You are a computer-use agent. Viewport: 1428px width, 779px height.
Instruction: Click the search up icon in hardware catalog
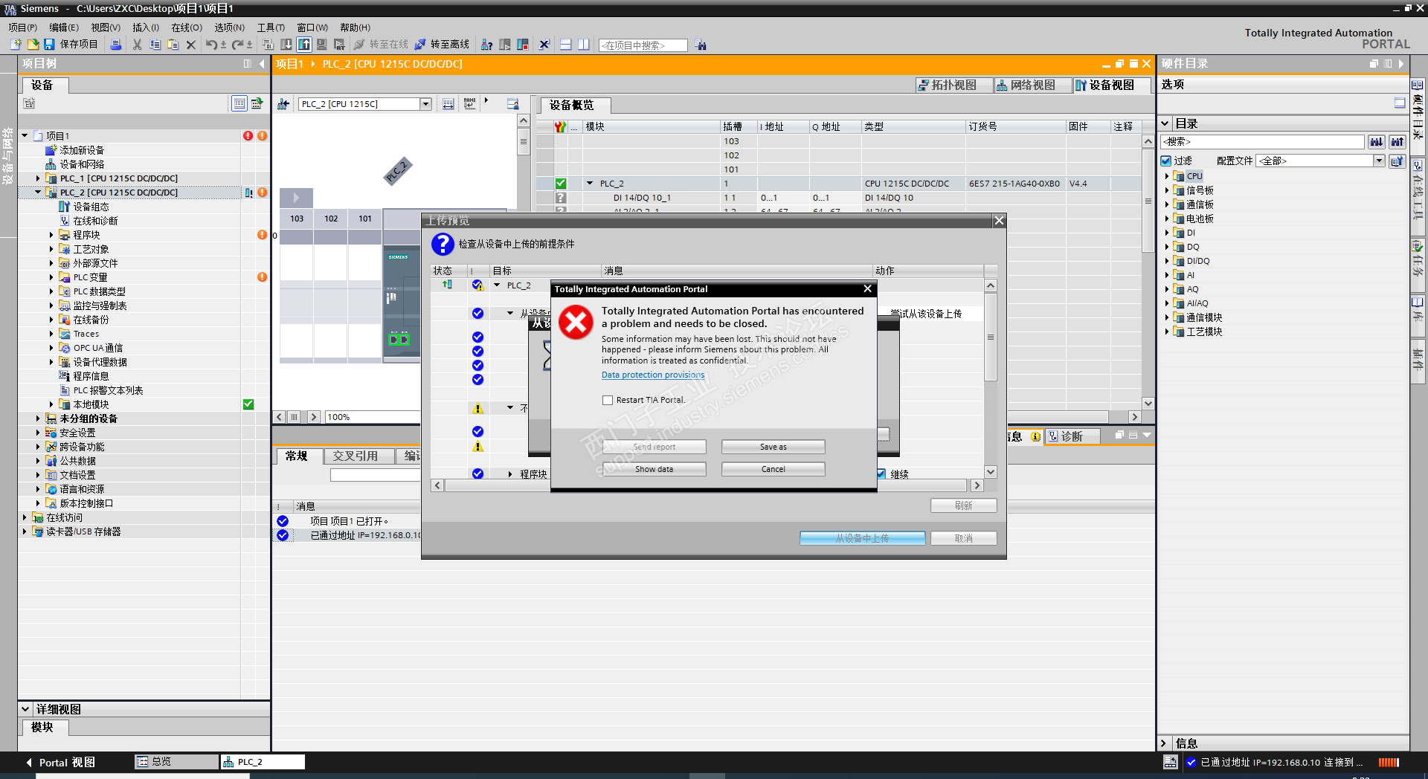pyautogui.click(x=1398, y=141)
